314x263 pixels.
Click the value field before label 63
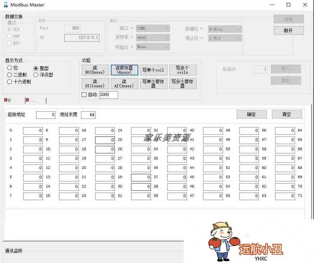249,196
